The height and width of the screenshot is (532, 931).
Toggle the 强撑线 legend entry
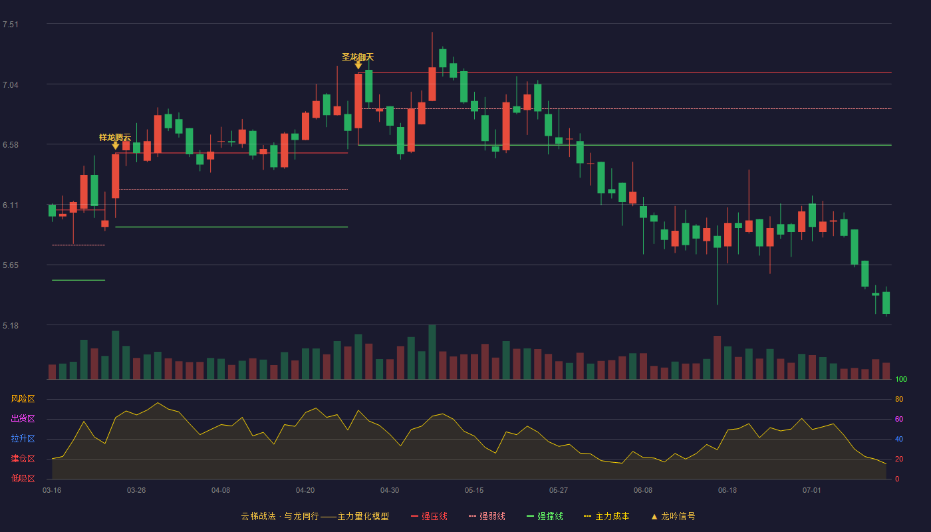[545, 516]
